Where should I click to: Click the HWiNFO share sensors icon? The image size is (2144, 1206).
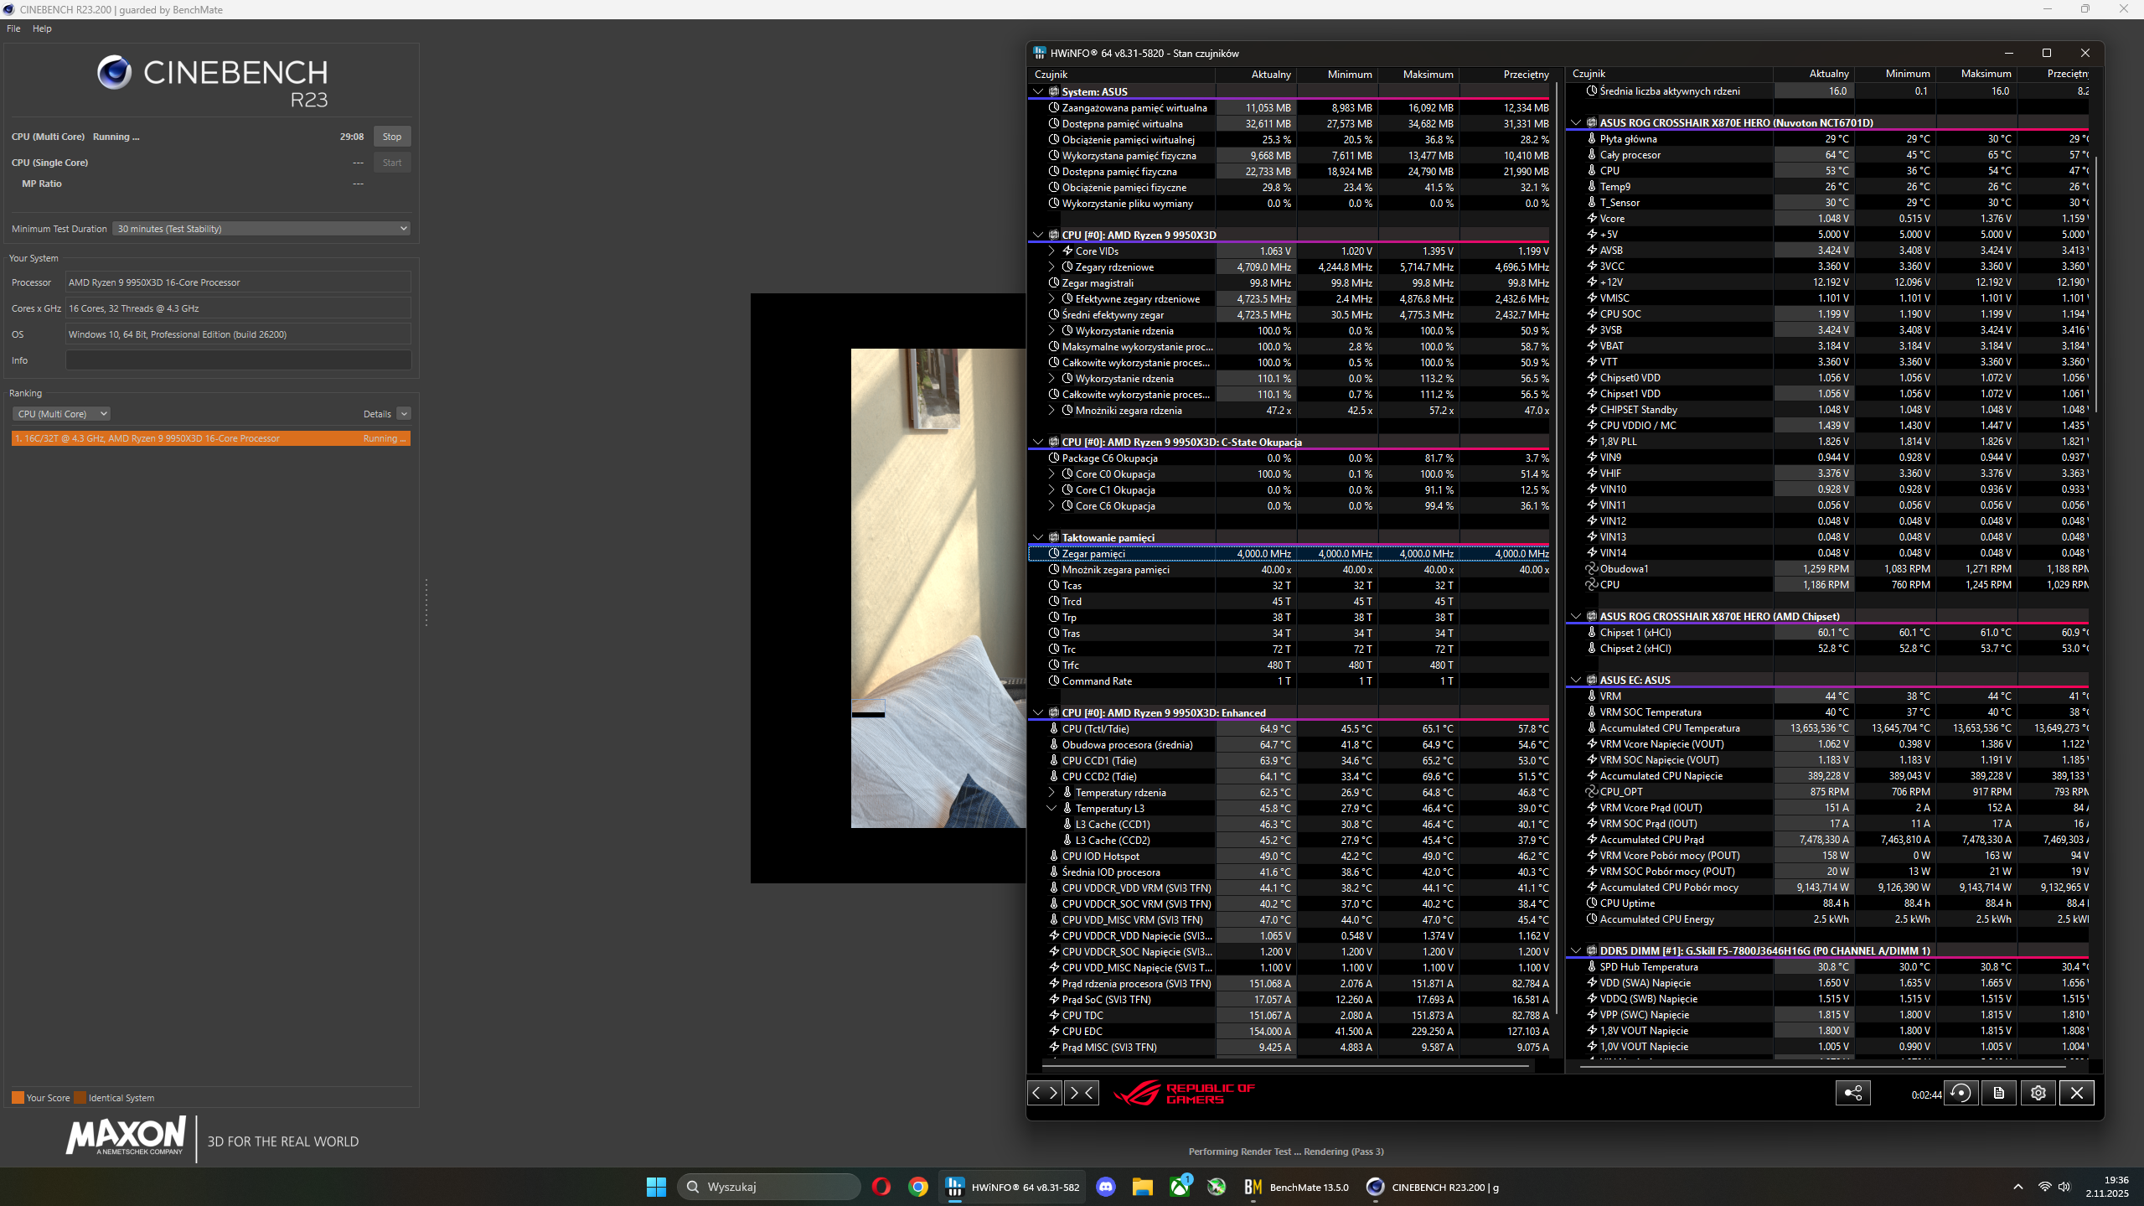click(x=1852, y=1093)
